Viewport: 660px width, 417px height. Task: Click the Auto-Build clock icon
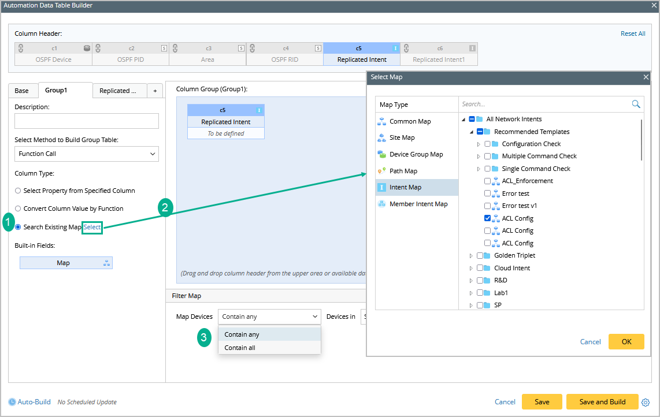[x=12, y=402]
